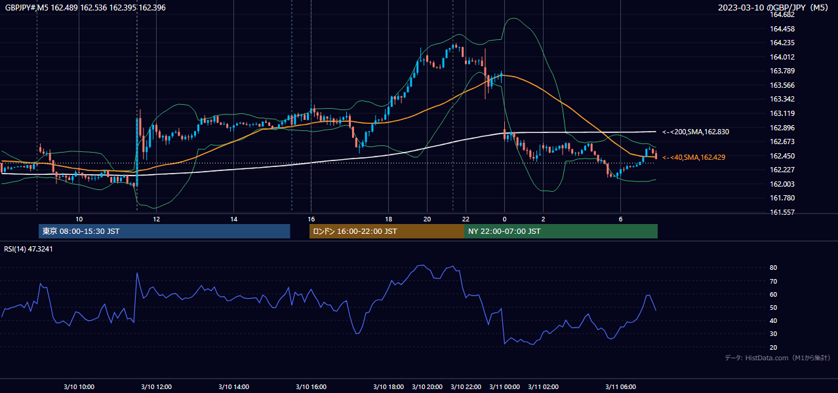Click the RSI scale value 60
838x393 pixels.
774,294
